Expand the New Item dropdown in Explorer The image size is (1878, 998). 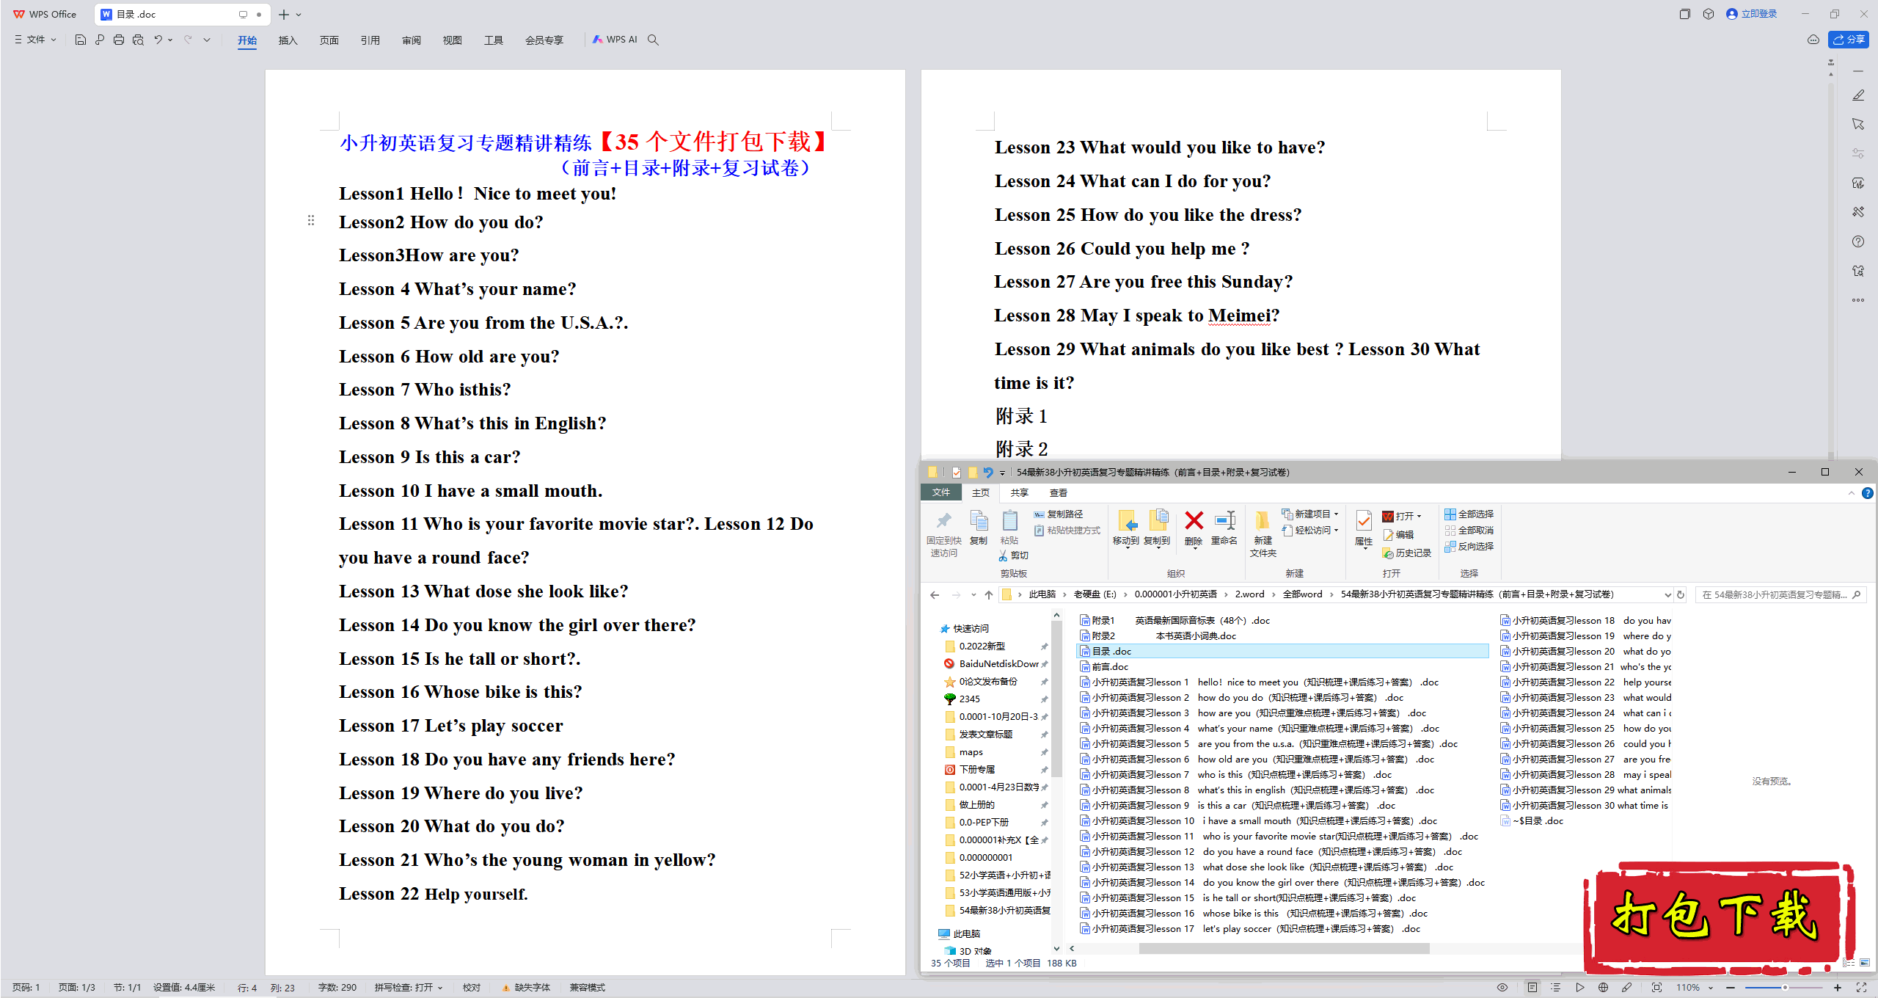pyautogui.click(x=1336, y=514)
